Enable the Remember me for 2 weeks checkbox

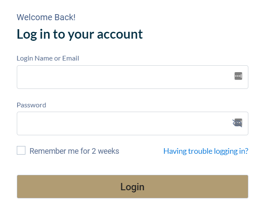click(21, 150)
